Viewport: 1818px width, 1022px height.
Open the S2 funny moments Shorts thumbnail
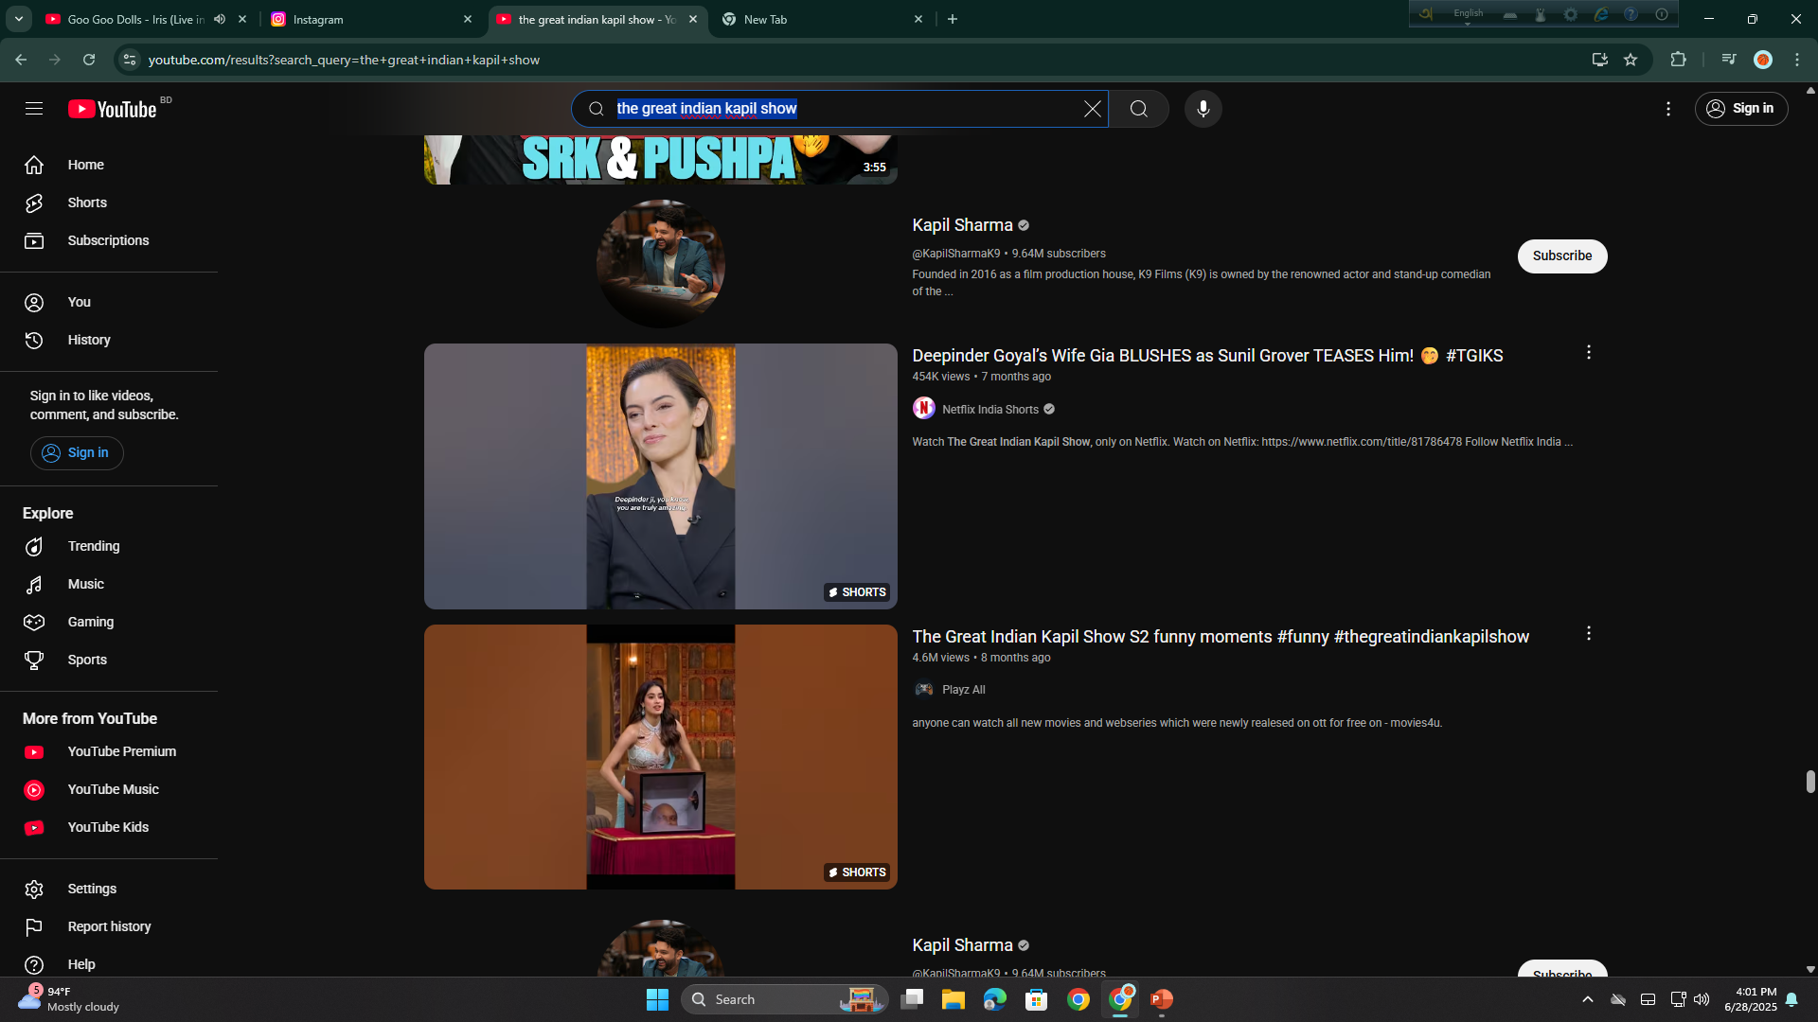[661, 757]
